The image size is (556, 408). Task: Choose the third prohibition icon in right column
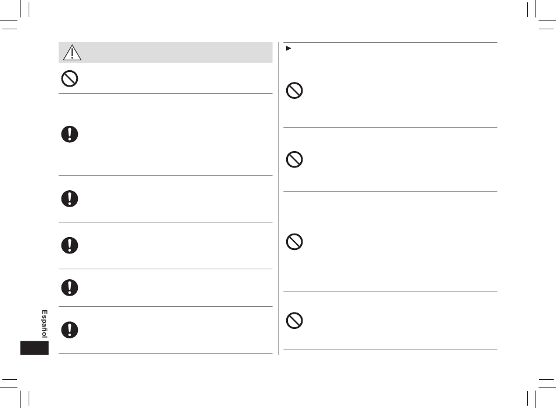point(294,242)
